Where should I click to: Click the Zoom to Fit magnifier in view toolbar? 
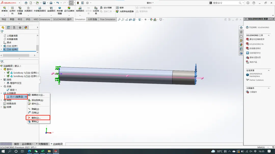click(119, 20)
